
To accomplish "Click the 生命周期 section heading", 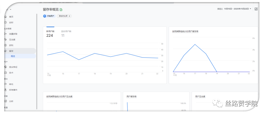I will [8, 29].
